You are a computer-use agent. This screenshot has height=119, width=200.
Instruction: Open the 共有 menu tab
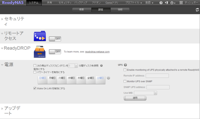click(x=49, y=3)
